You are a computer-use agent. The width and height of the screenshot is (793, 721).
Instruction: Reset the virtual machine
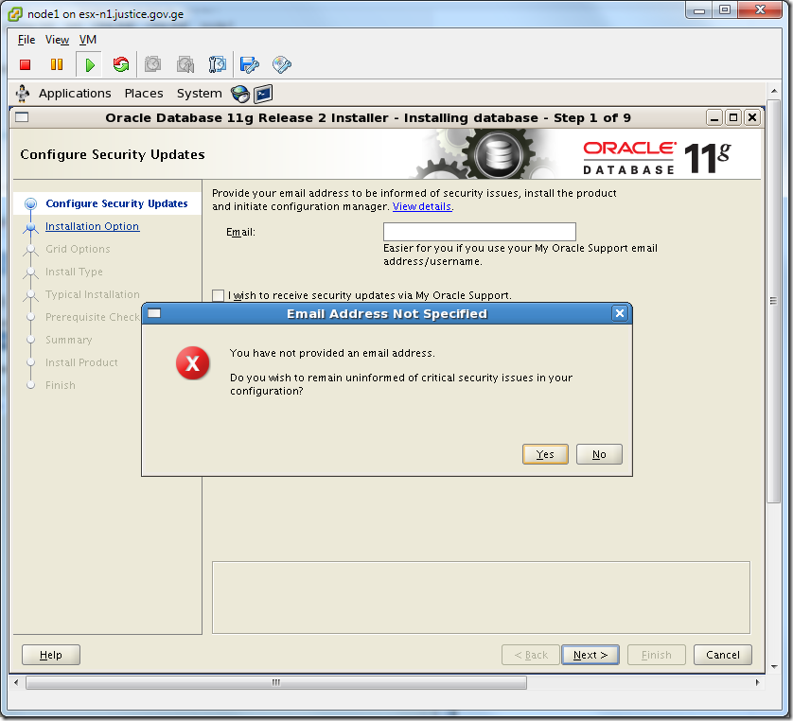(x=120, y=64)
